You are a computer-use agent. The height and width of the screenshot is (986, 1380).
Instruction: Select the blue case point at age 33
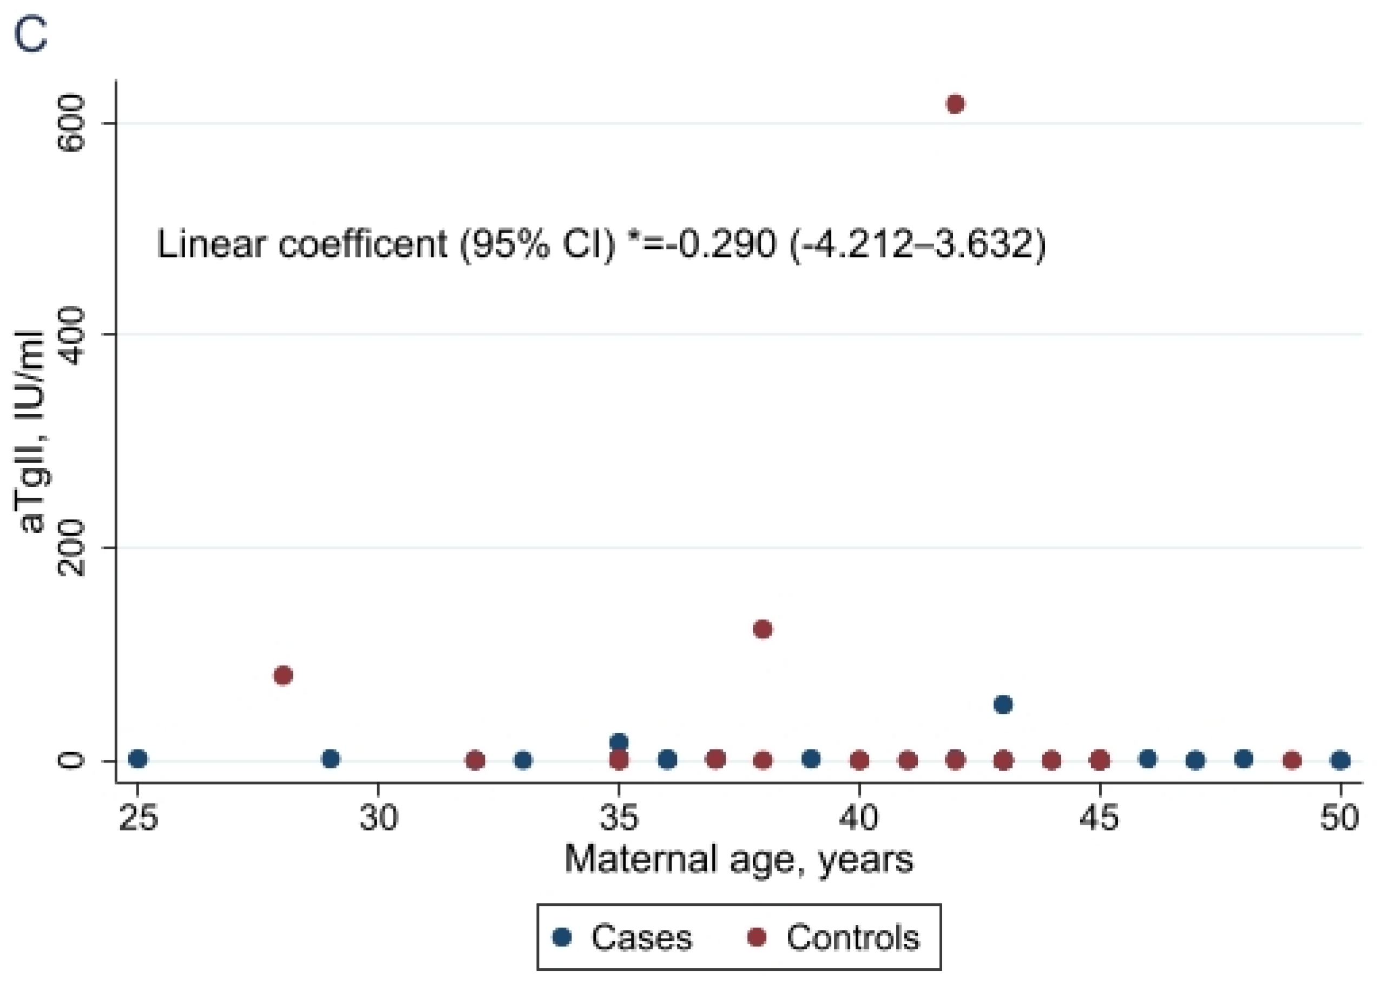click(523, 760)
